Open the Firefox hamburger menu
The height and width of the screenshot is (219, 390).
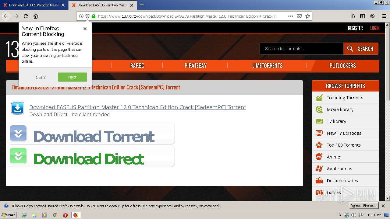coord(384,16)
